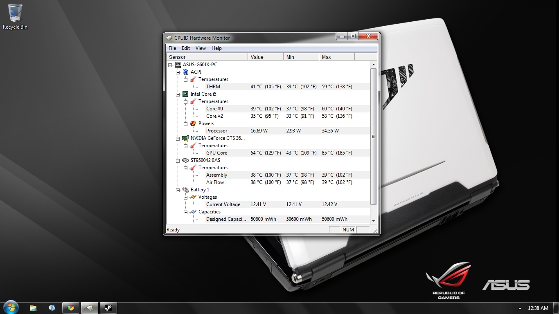
Task: Collapse Temperatures under Intel Core i5
Action: point(186,101)
